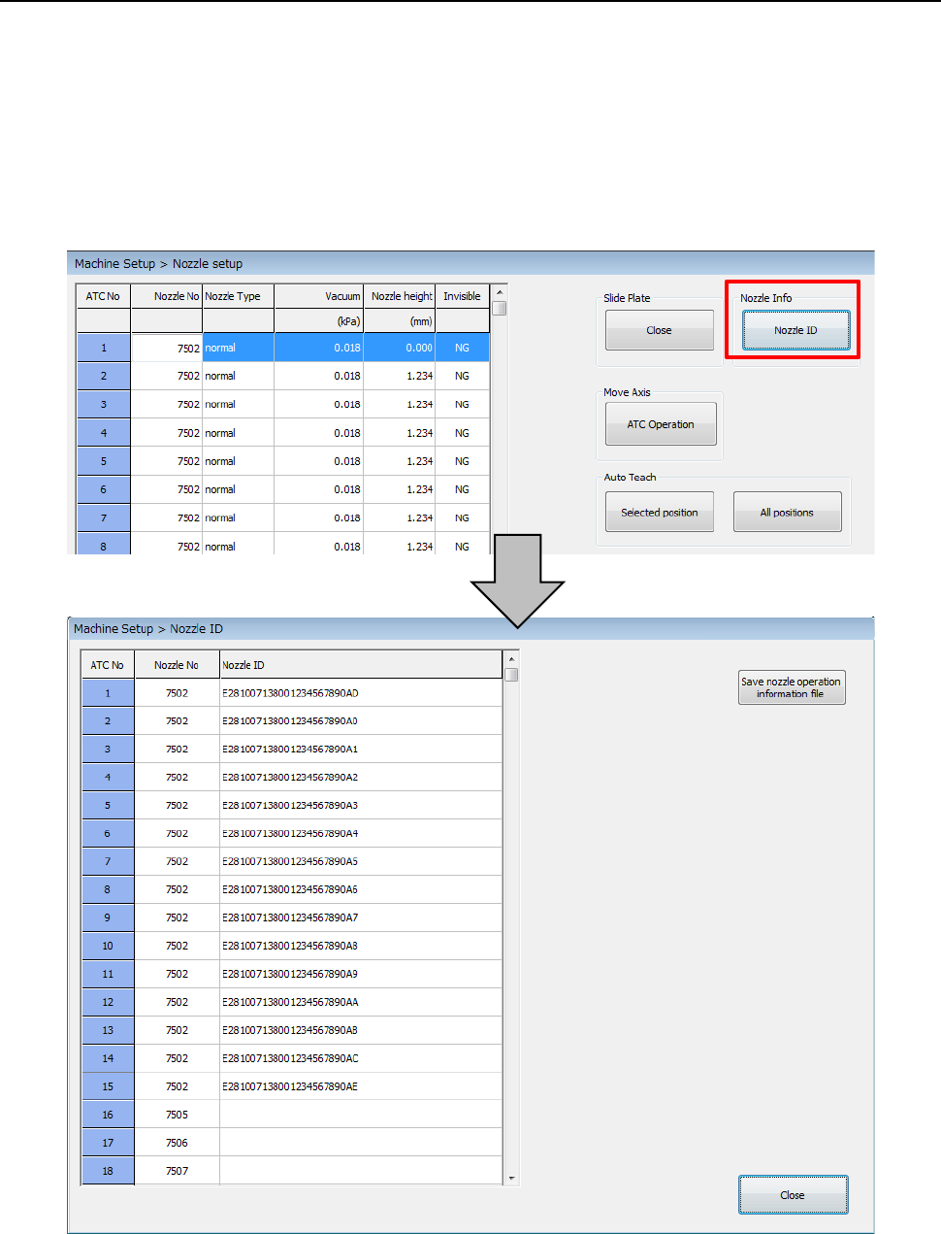Open ATC Operation under Move Axis
The height and width of the screenshot is (1234, 941).
click(660, 424)
